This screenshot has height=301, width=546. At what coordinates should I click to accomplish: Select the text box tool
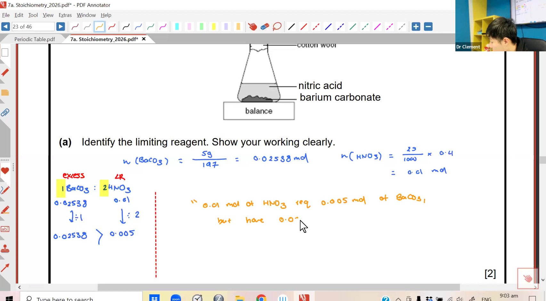point(5,229)
